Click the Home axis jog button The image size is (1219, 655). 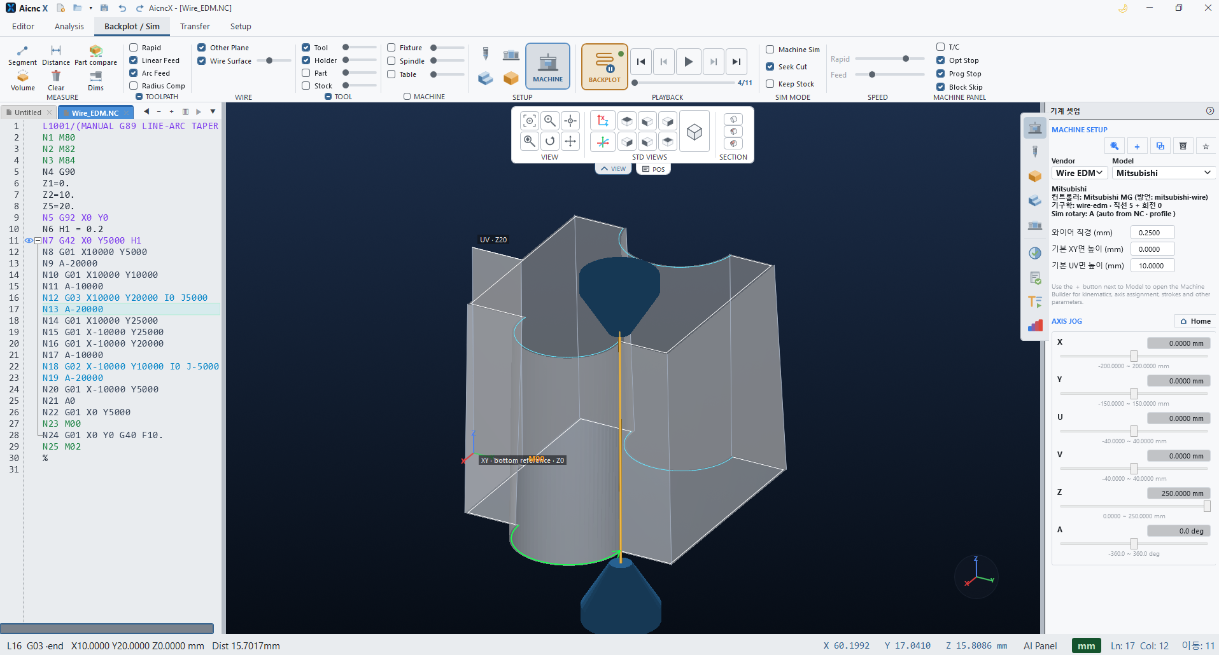coord(1195,321)
